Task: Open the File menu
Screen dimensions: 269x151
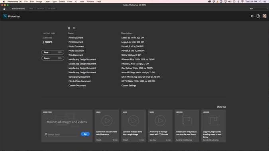Action: point(26,2)
